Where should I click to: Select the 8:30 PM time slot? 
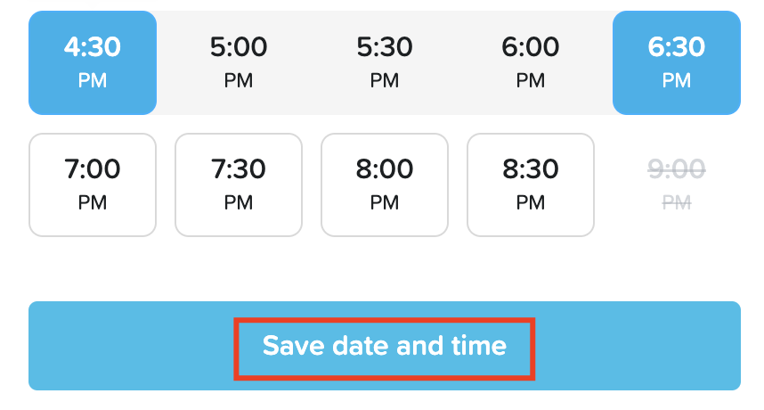[531, 184]
